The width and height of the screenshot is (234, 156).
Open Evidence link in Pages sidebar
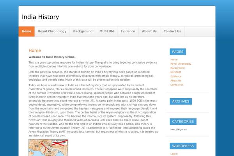[x=176, y=76]
